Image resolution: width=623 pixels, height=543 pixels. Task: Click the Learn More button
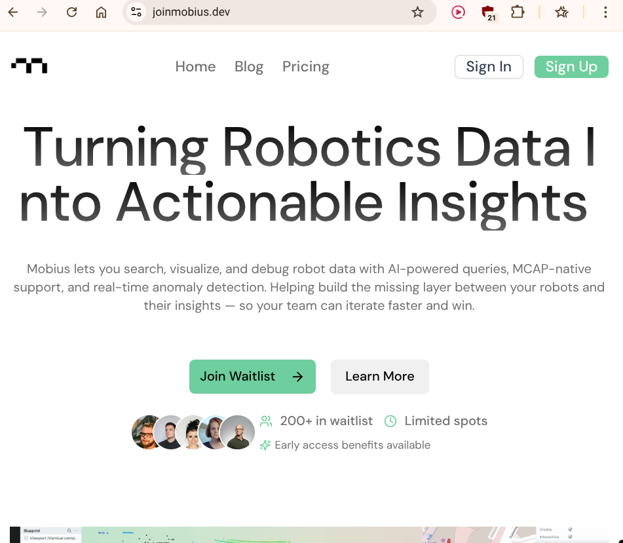click(380, 377)
